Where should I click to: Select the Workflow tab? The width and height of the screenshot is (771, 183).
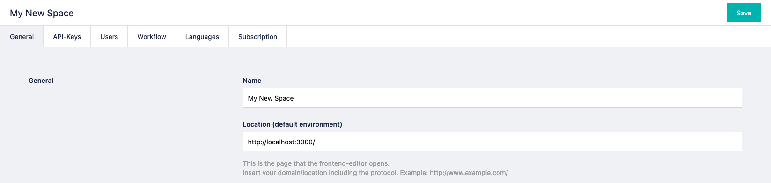click(x=152, y=37)
